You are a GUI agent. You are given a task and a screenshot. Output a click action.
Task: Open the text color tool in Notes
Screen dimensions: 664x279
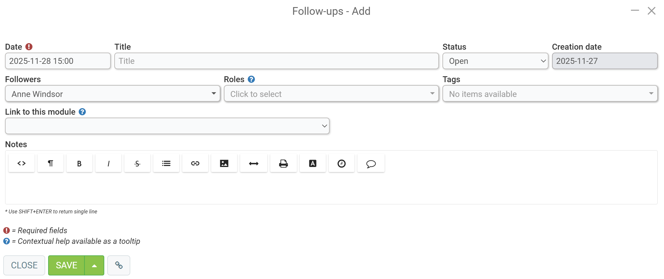click(x=313, y=163)
